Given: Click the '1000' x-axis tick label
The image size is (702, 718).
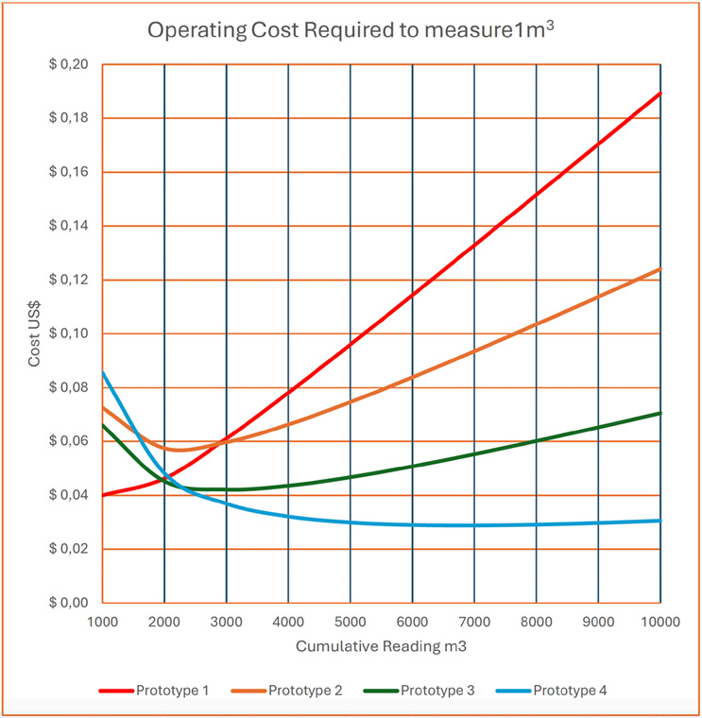Looking at the screenshot, I should [102, 621].
